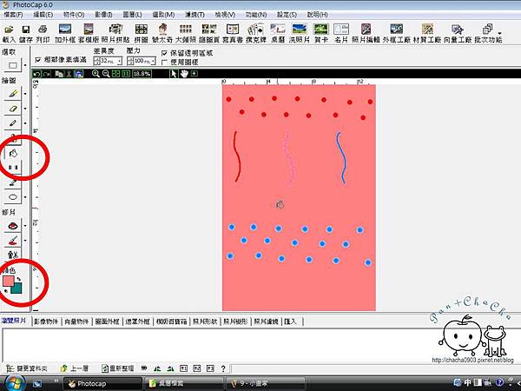
Task: Select the paint bucket fill tool
Action: pos(13,153)
